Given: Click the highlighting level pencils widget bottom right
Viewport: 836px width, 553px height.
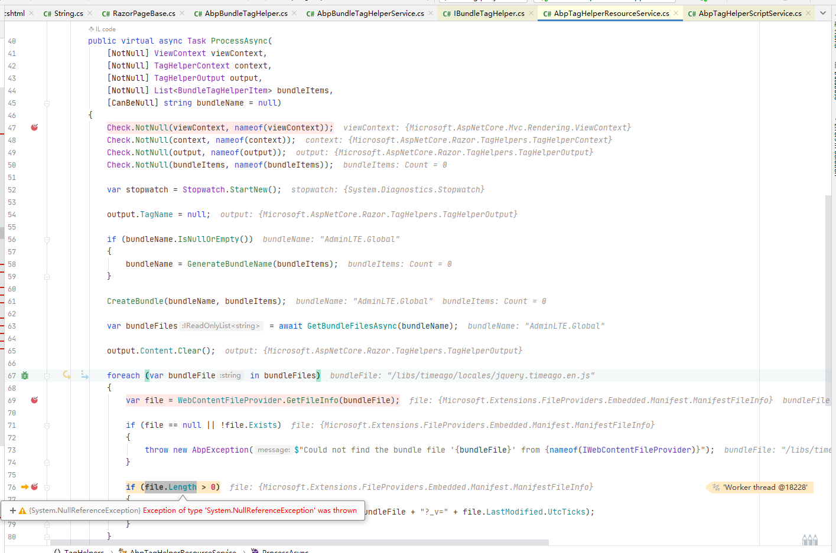Looking at the screenshot, I should point(809,539).
